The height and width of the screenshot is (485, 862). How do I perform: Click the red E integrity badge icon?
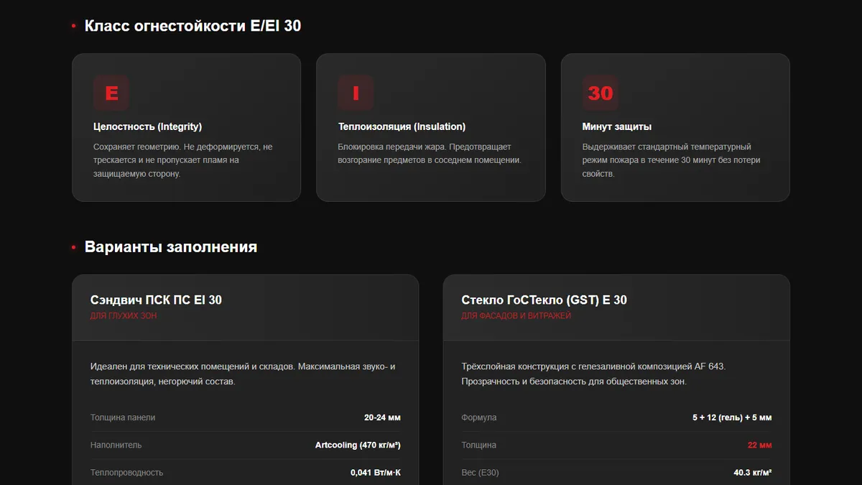pos(111,93)
